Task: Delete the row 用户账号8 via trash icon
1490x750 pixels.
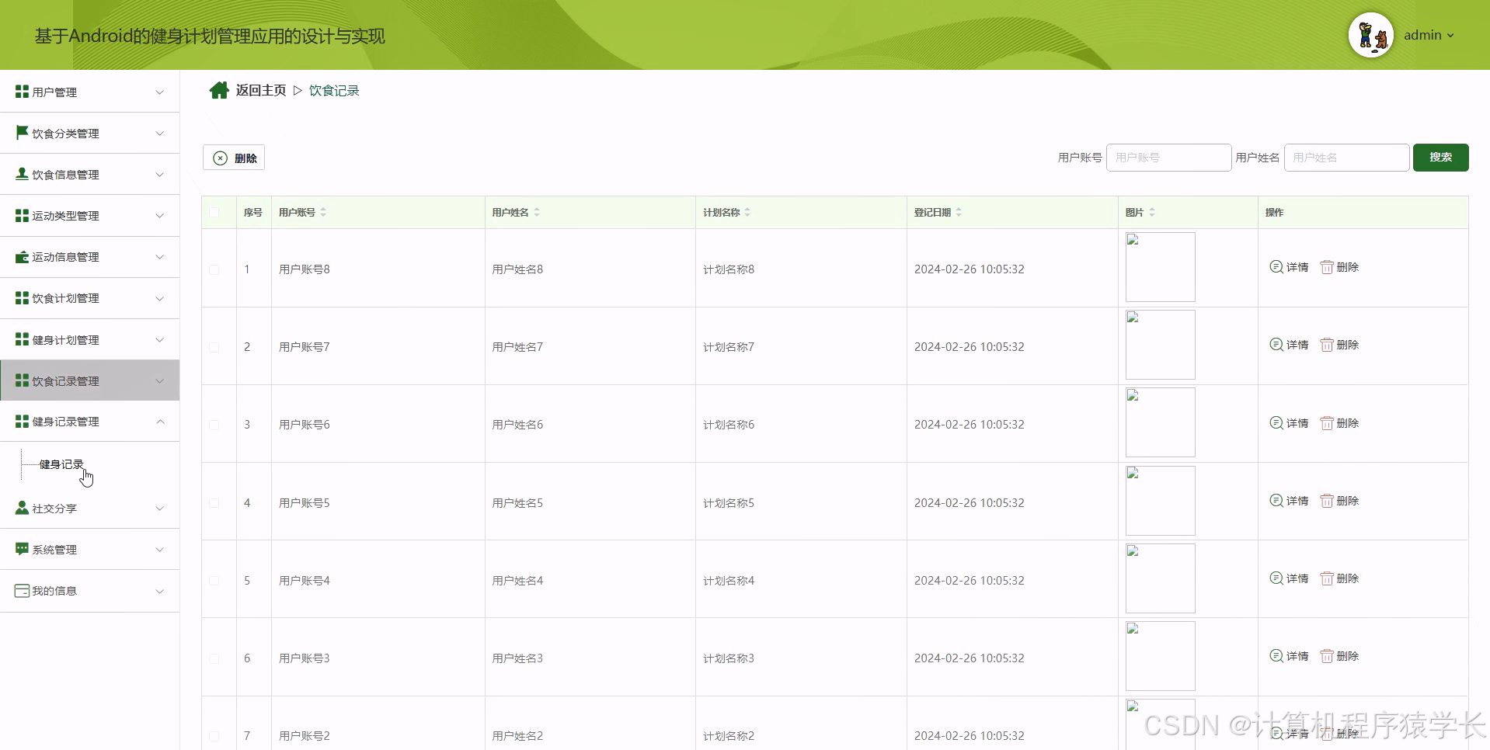Action: pos(1339,267)
